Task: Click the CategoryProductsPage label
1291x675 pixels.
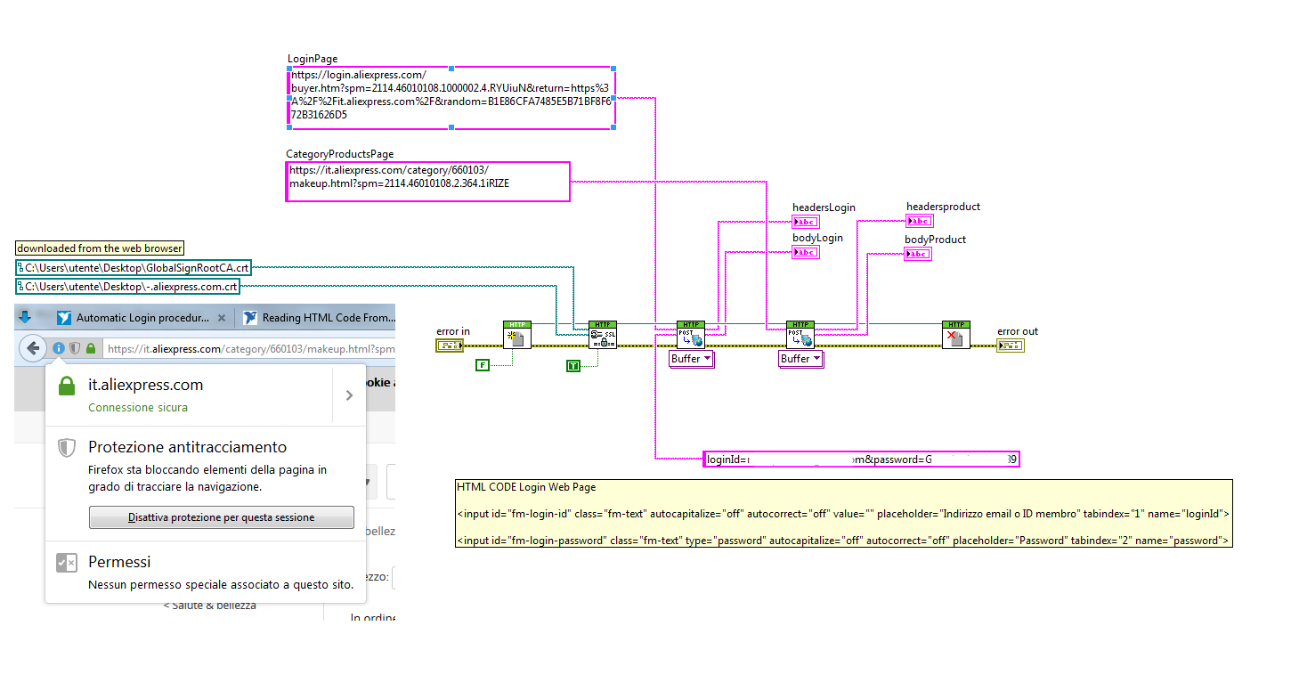Action: pos(339,154)
